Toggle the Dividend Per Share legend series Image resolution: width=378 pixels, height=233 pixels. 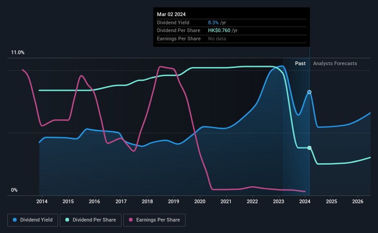pos(91,220)
